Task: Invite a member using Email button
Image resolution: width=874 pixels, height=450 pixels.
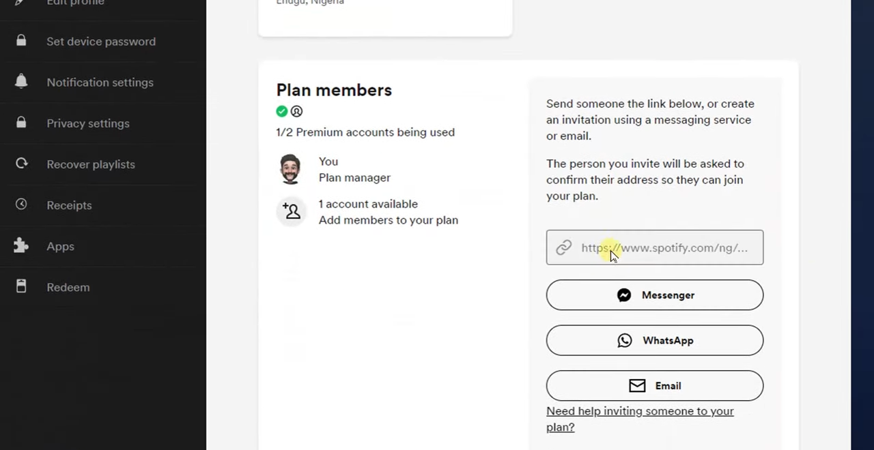Action: (x=654, y=386)
